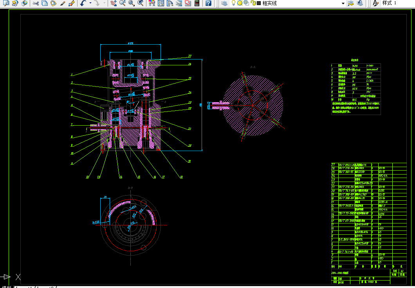Click the greyed Redo arrow
Image resolution: width=415 pixels, height=288 pixels.
pyautogui.click(x=97, y=3)
